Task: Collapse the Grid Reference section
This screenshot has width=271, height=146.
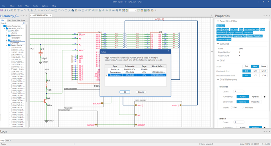Action: coord(218,80)
